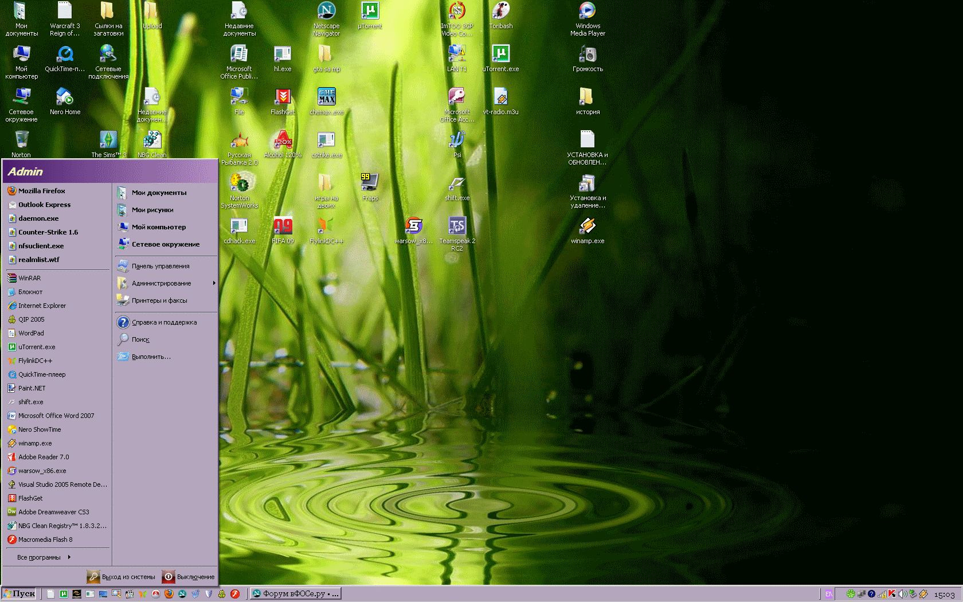Viewport: 963px width, 602px height.
Task: Click the FlashGet desktop icon
Action: (283, 97)
